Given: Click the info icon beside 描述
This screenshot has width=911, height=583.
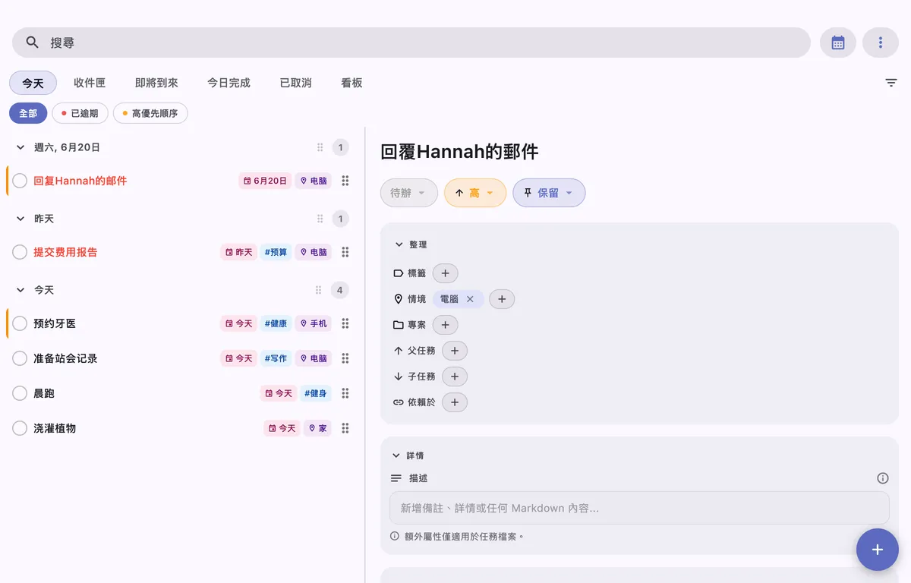Looking at the screenshot, I should (x=883, y=478).
